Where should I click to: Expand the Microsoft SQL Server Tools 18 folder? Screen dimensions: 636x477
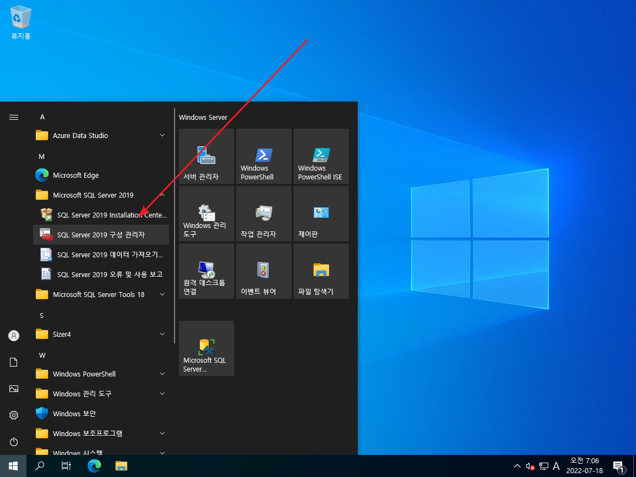click(101, 294)
